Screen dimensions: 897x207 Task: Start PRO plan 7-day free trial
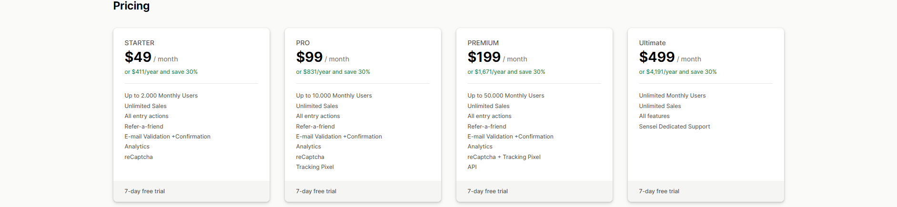pyautogui.click(x=316, y=191)
